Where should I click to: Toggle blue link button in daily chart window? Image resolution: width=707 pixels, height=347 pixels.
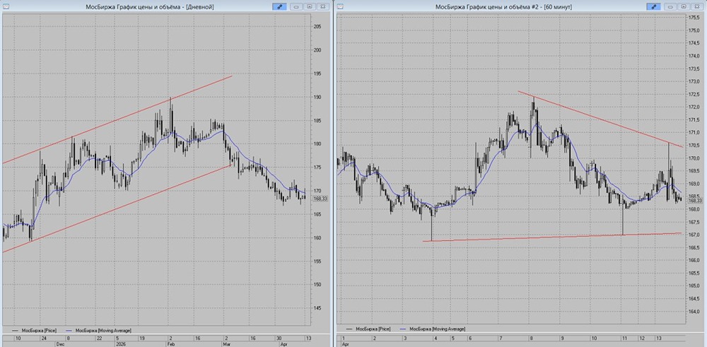[279, 6]
